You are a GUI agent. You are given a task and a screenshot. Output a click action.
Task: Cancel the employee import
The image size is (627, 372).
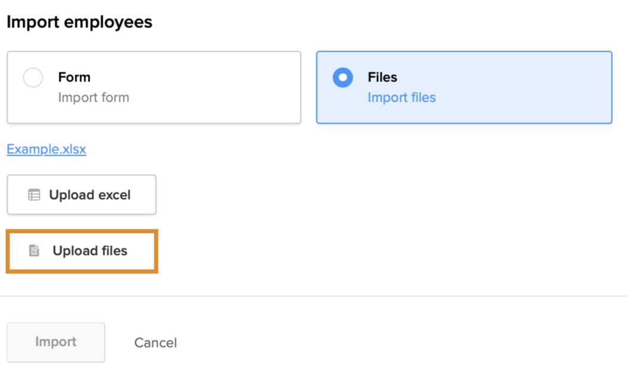click(x=156, y=343)
